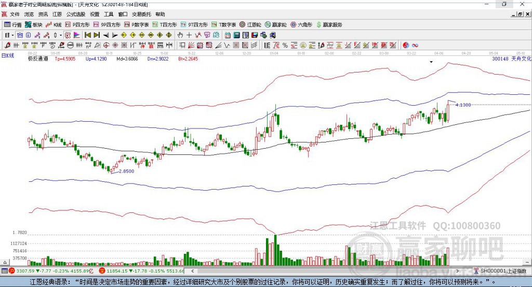Open the P数字表 tool
532x287 pixels.
(137, 25)
